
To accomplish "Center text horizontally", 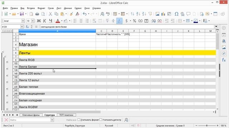I will pos(81,21).
